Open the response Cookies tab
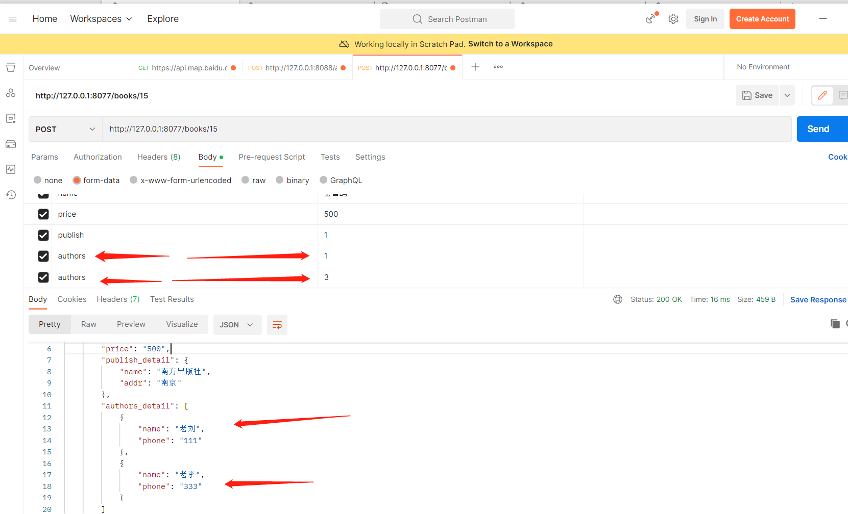This screenshot has width=848, height=514. (72, 299)
